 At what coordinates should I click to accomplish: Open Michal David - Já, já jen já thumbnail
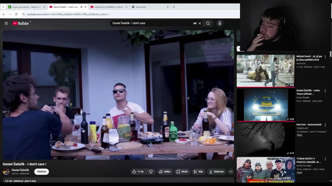(x=266, y=71)
